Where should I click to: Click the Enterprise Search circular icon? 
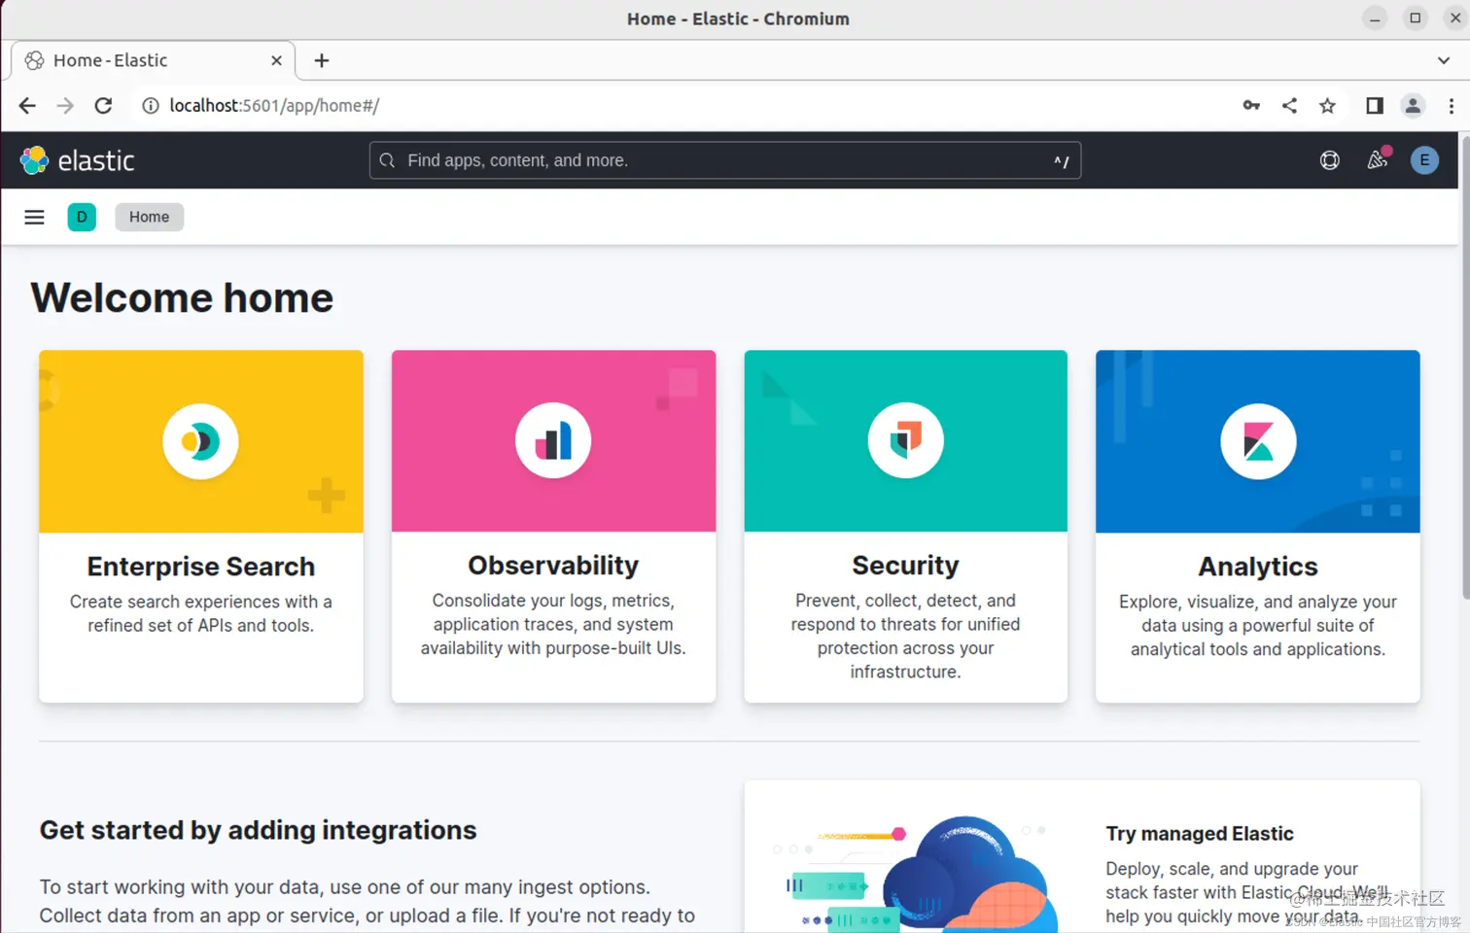(x=200, y=441)
